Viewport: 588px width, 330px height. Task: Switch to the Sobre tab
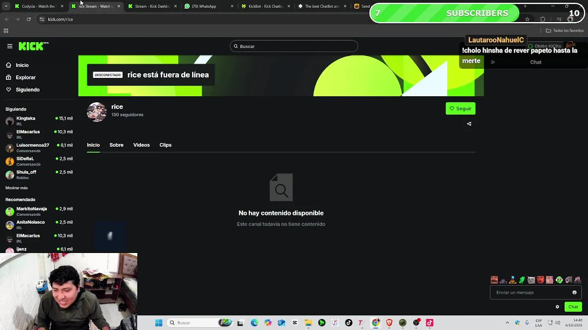116,145
